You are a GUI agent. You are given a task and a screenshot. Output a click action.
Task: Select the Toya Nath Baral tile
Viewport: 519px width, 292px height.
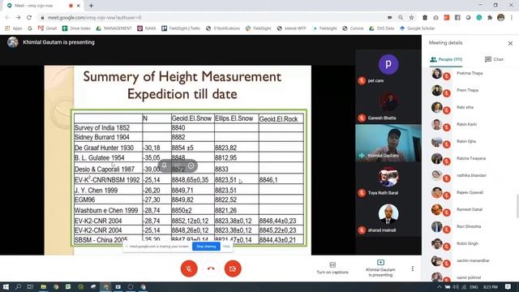pos(388,180)
